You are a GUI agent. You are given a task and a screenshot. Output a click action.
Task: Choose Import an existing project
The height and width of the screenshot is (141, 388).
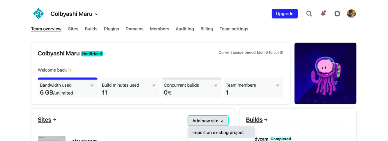point(221,133)
